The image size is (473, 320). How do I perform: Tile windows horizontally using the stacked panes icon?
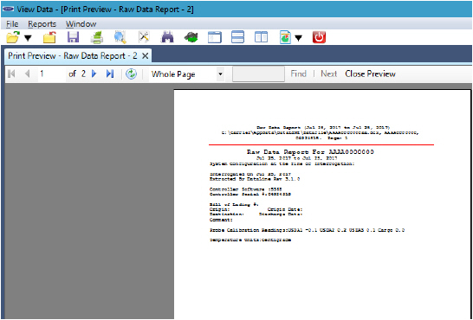237,38
